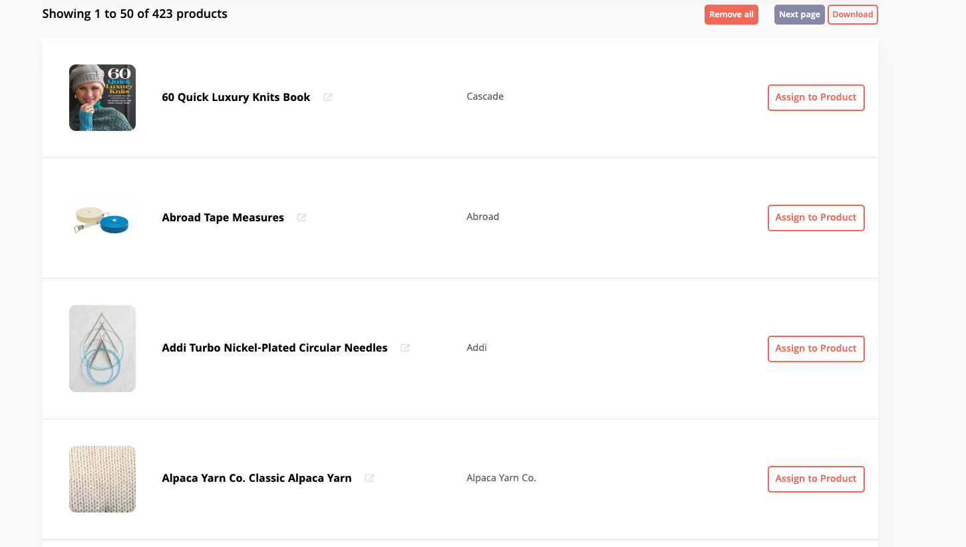Click the circular needles product image

(x=102, y=348)
